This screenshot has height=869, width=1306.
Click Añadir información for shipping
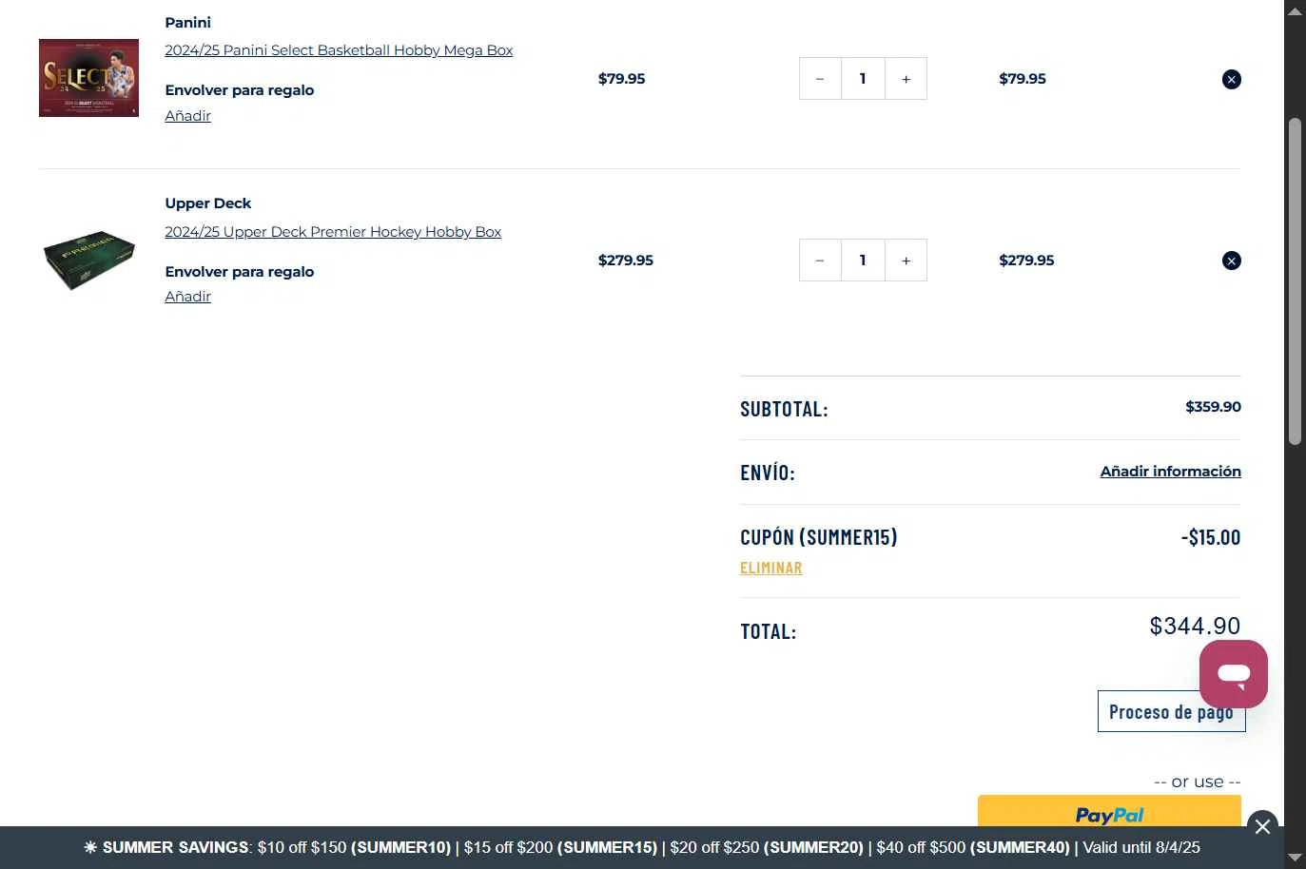click(1170, 472)
